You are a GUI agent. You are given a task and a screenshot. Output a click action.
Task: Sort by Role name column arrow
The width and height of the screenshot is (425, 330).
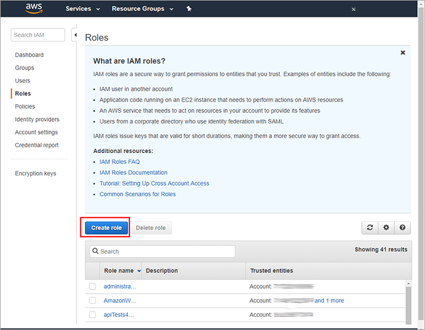[139, 271]
